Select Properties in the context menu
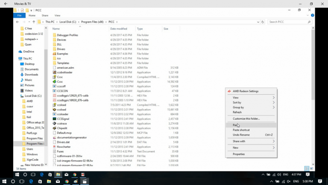Viewport: 328px width, 185px height. tap(239, 154)
